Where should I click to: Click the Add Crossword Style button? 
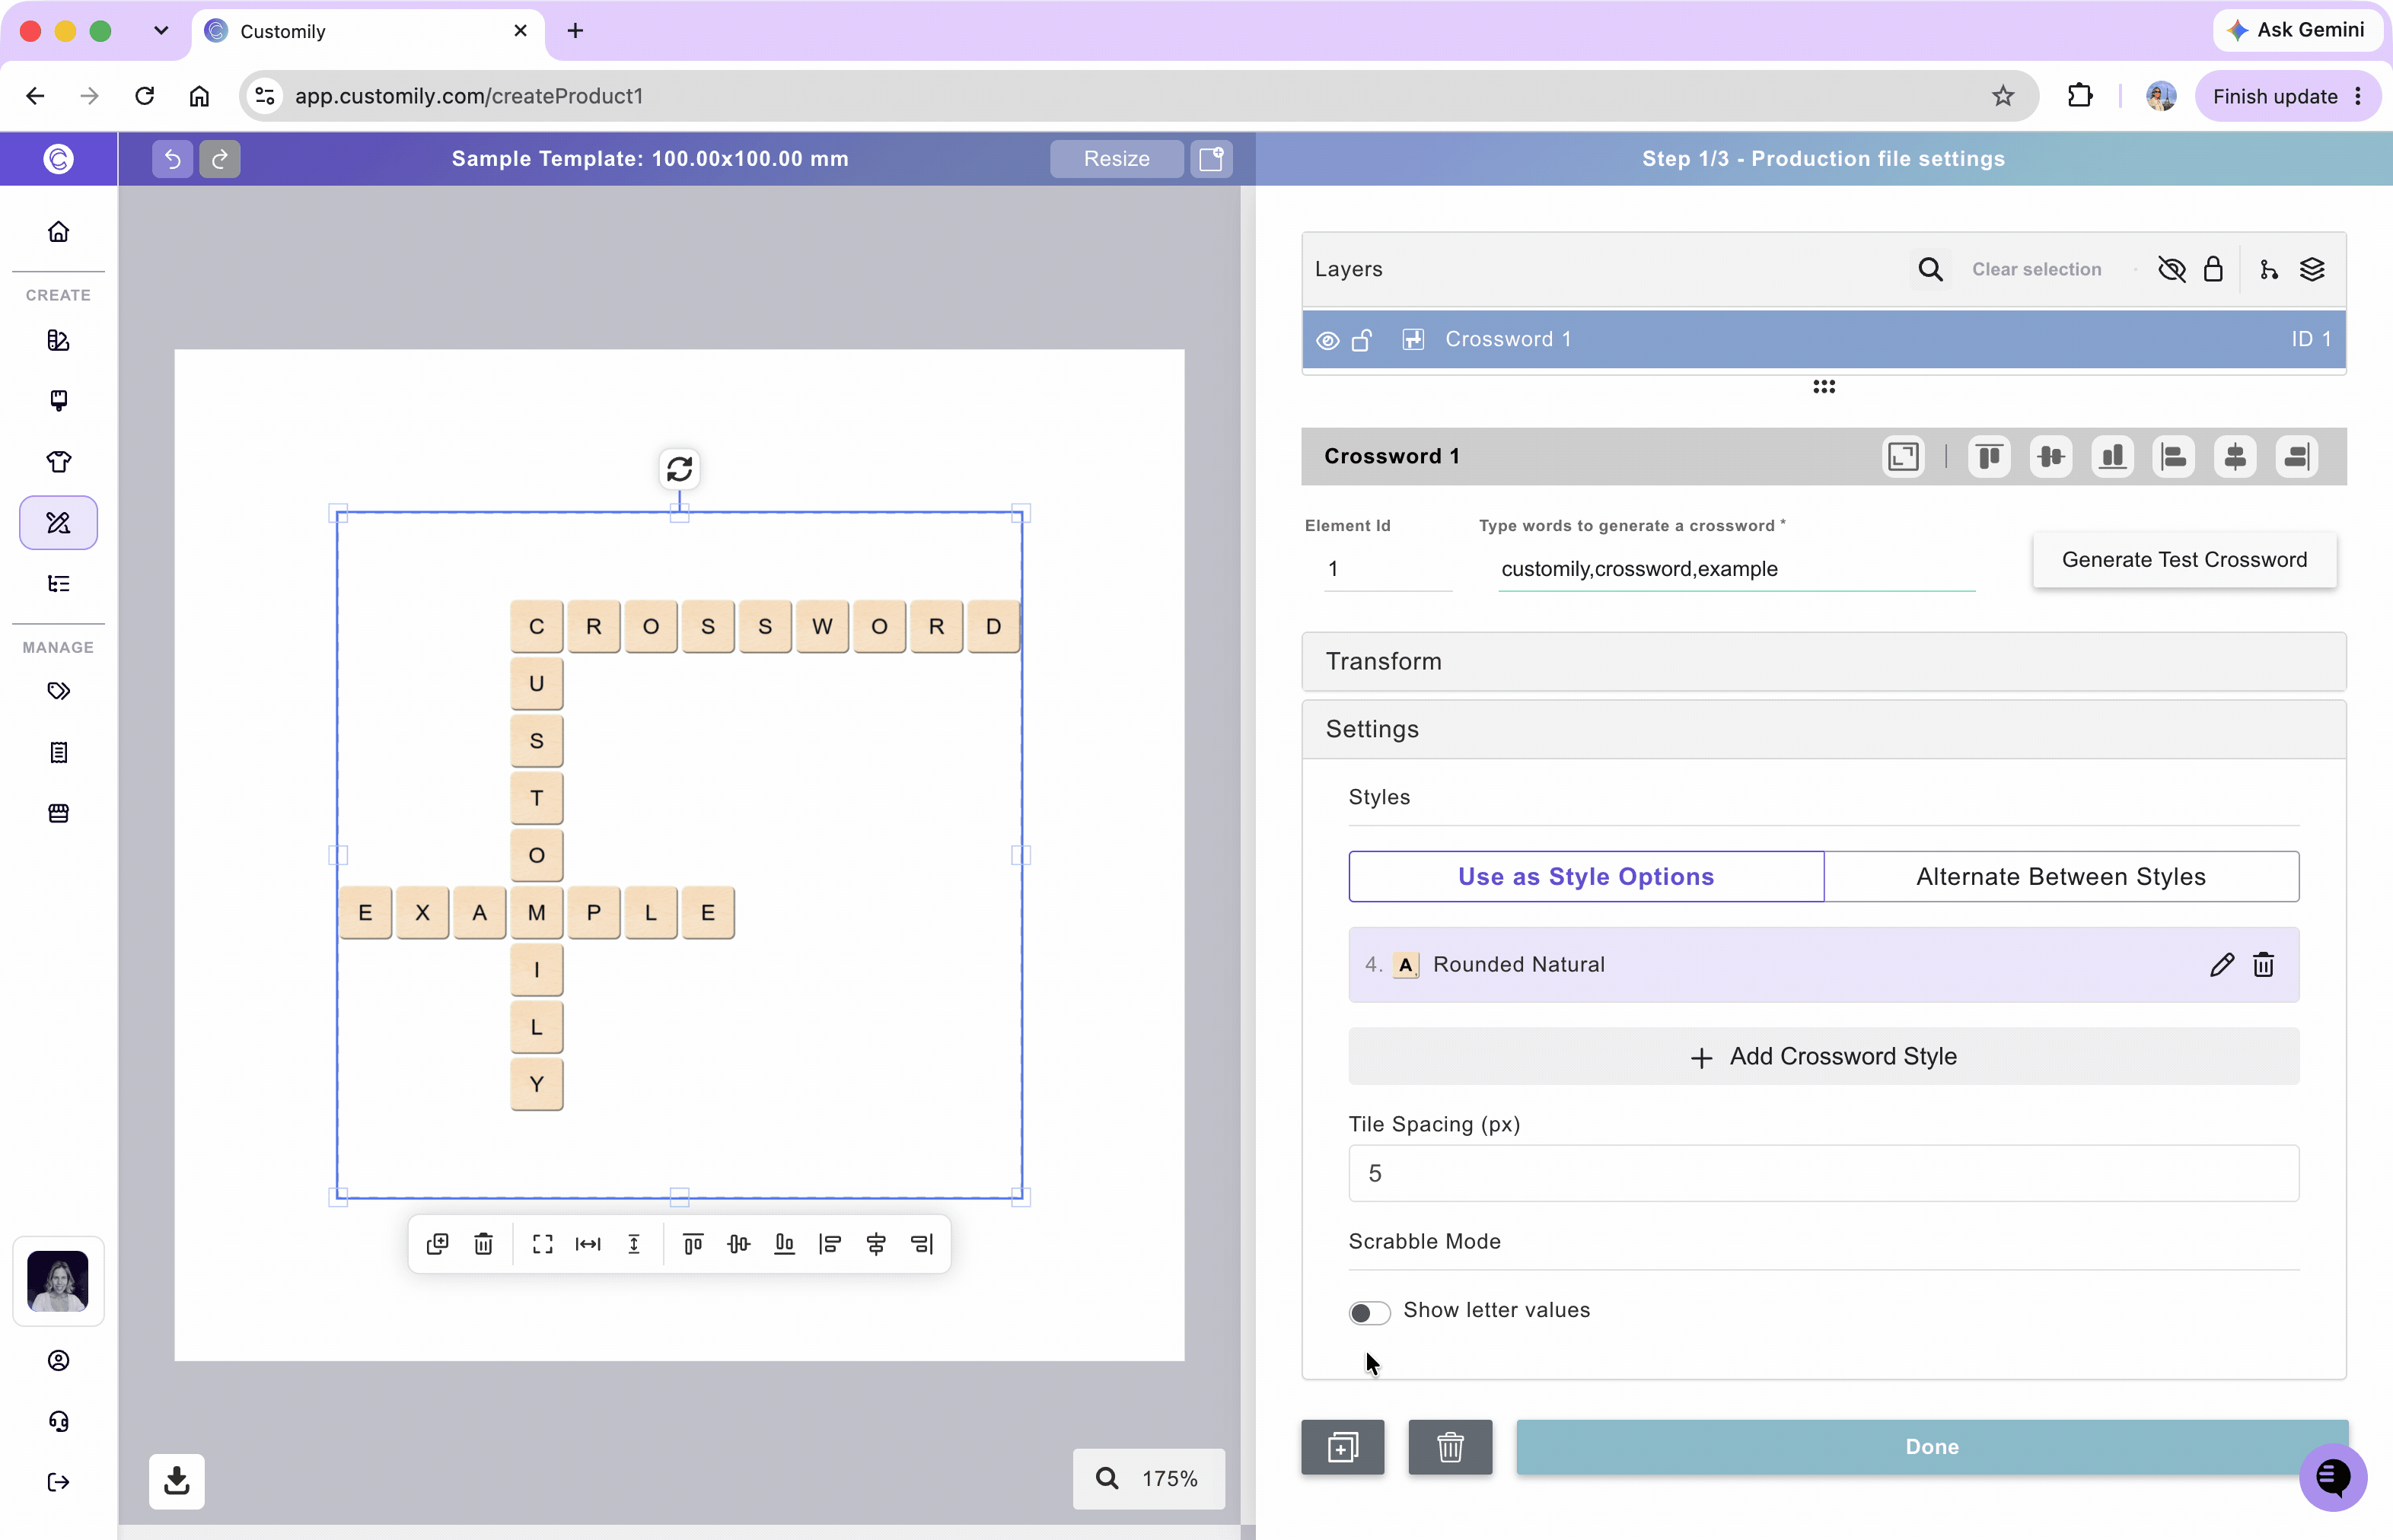pos(1824,1056)
